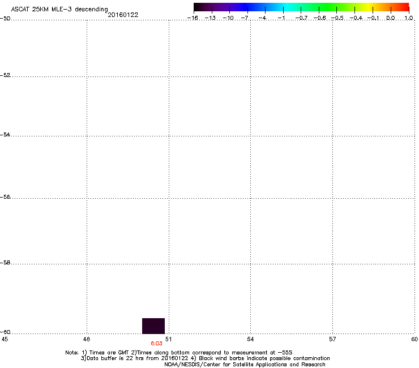Click the color bar label 1.0

coord(409,18)
